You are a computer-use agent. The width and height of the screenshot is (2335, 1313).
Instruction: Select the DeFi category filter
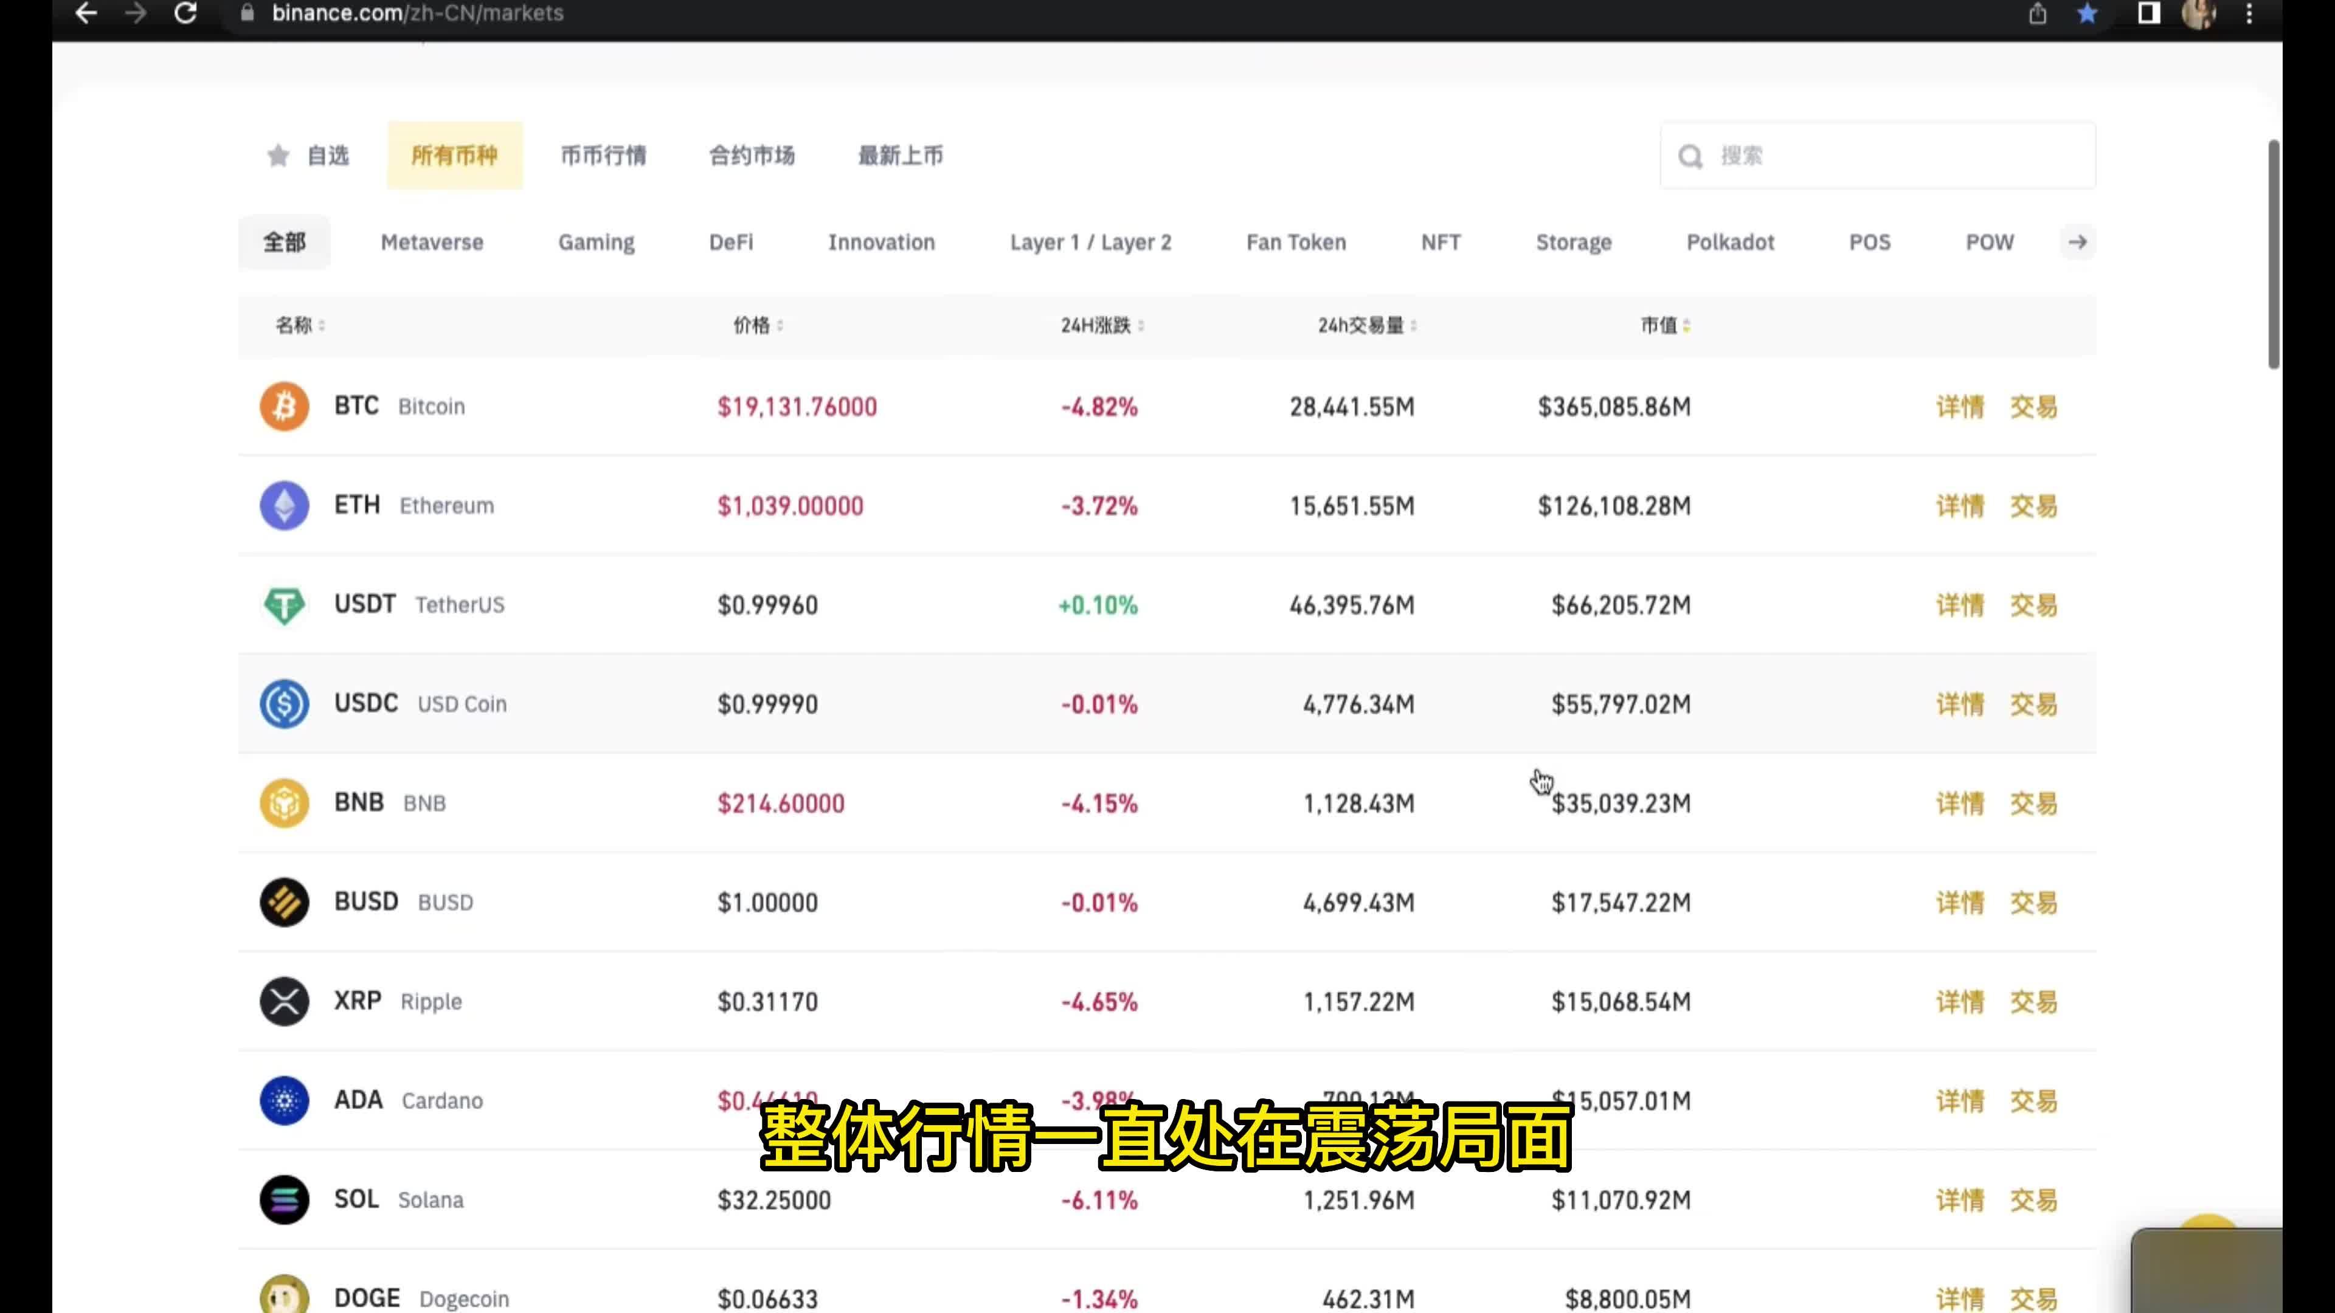tap(730, 242)
